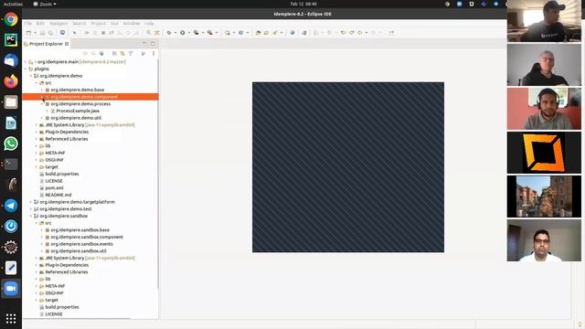Open Telegram from the dock
Image resolution: width=585 pixels, height=329 pixels.
11,206
